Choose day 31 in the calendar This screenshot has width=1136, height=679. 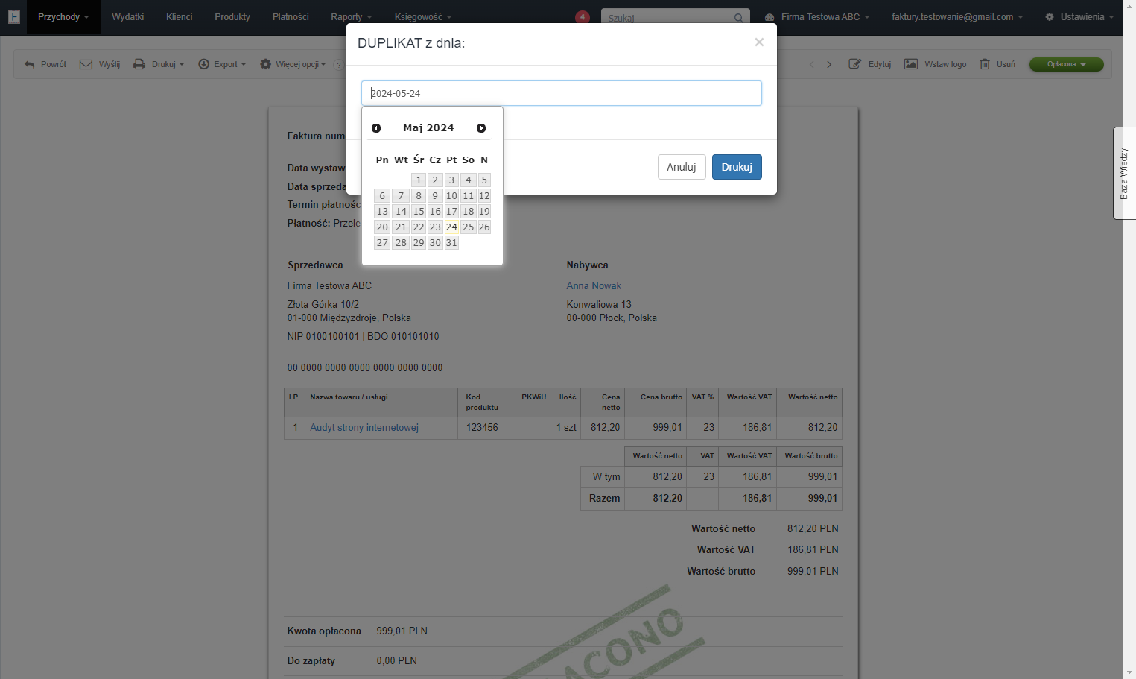click(x=451, y=243)
